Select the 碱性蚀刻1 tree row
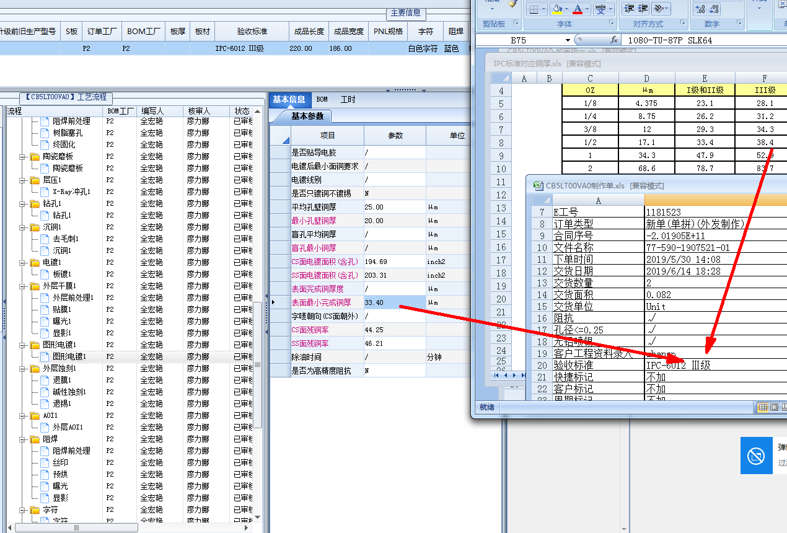The image size is (787, 533). pyautogui.click(x=69, y=392)
